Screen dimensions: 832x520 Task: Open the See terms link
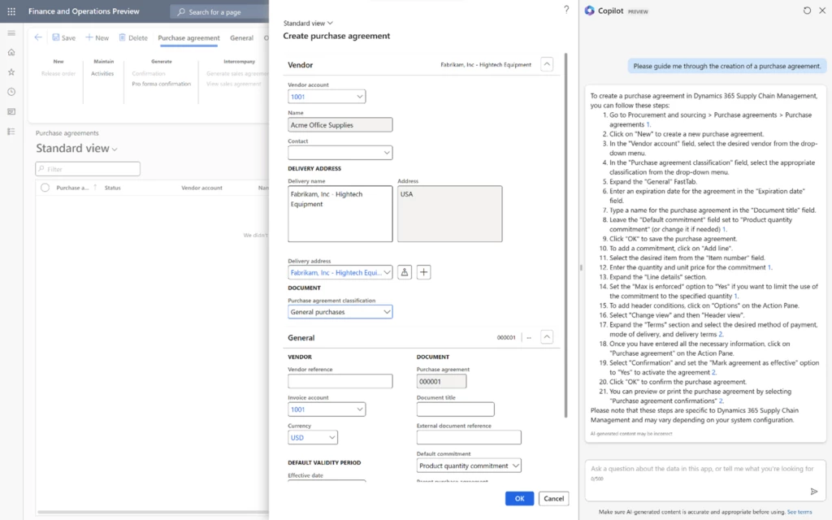click(799, 512)
